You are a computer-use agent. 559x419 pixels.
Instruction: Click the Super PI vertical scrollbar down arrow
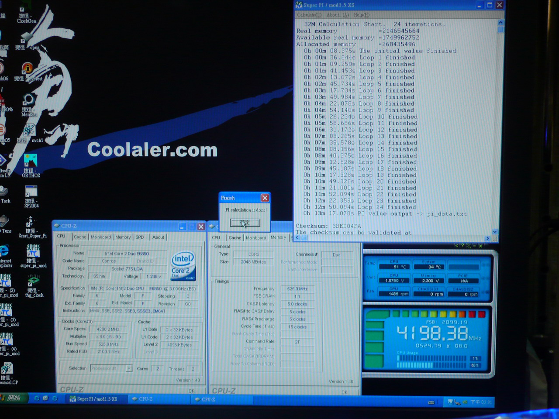pos(495,232)
